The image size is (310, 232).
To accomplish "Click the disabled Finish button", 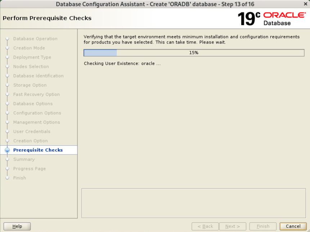I will tap(263, 226).
